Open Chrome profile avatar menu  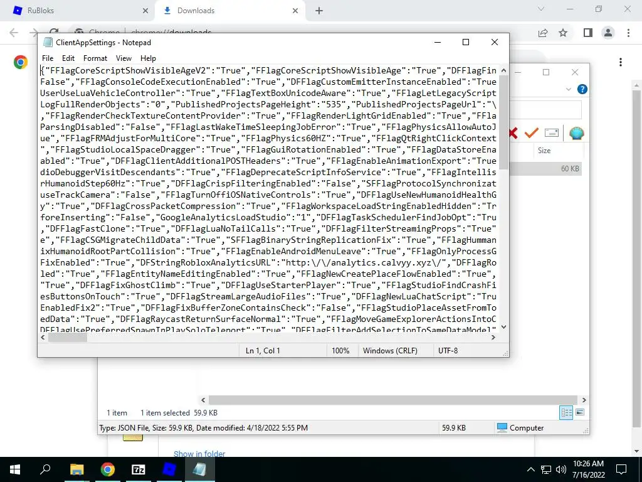608,33
